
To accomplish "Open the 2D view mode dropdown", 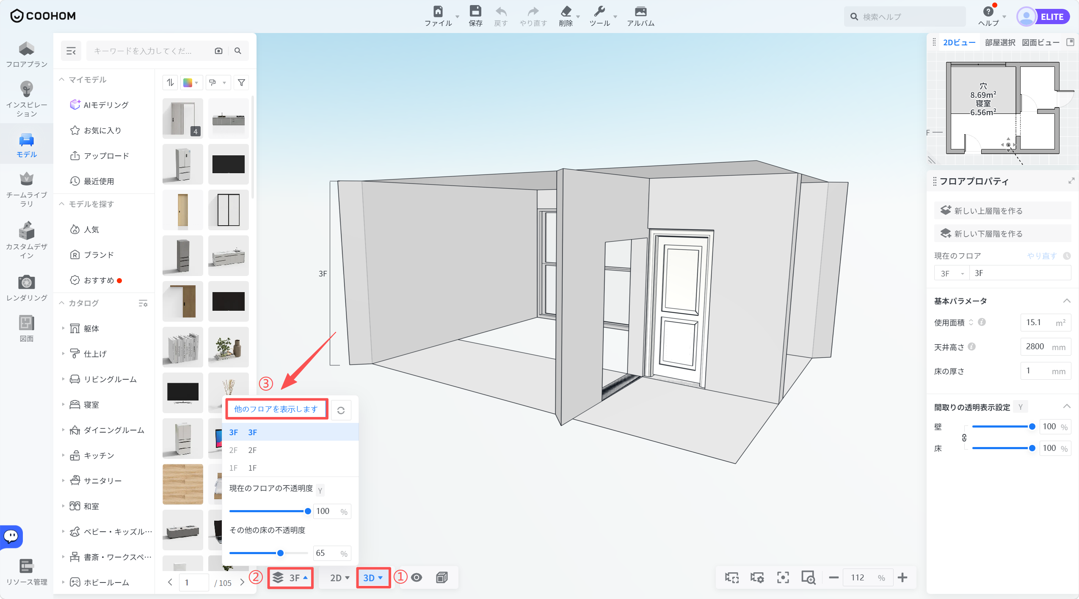I will (339, 577).
